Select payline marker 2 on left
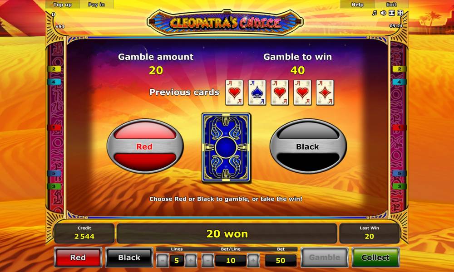The width and height of the screenshot is (454, 272). 54,69
